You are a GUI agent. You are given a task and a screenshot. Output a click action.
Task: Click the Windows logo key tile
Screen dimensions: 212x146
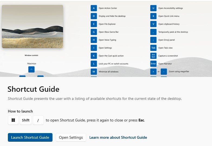[13, 120]
